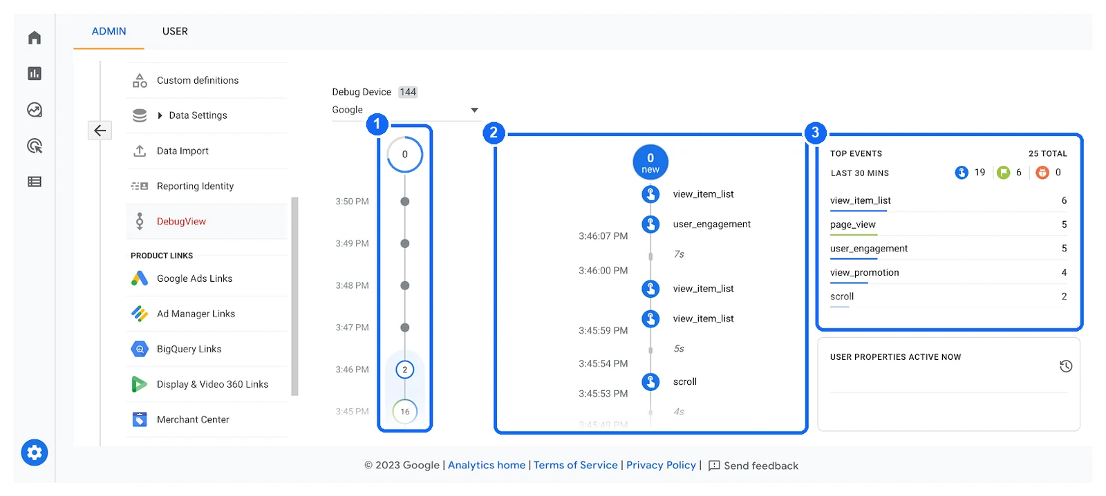Click the Custom definitions shapes icon
Image resolution: width=1106 pixels, height=496 pixels.
click(x=140, y=81)
